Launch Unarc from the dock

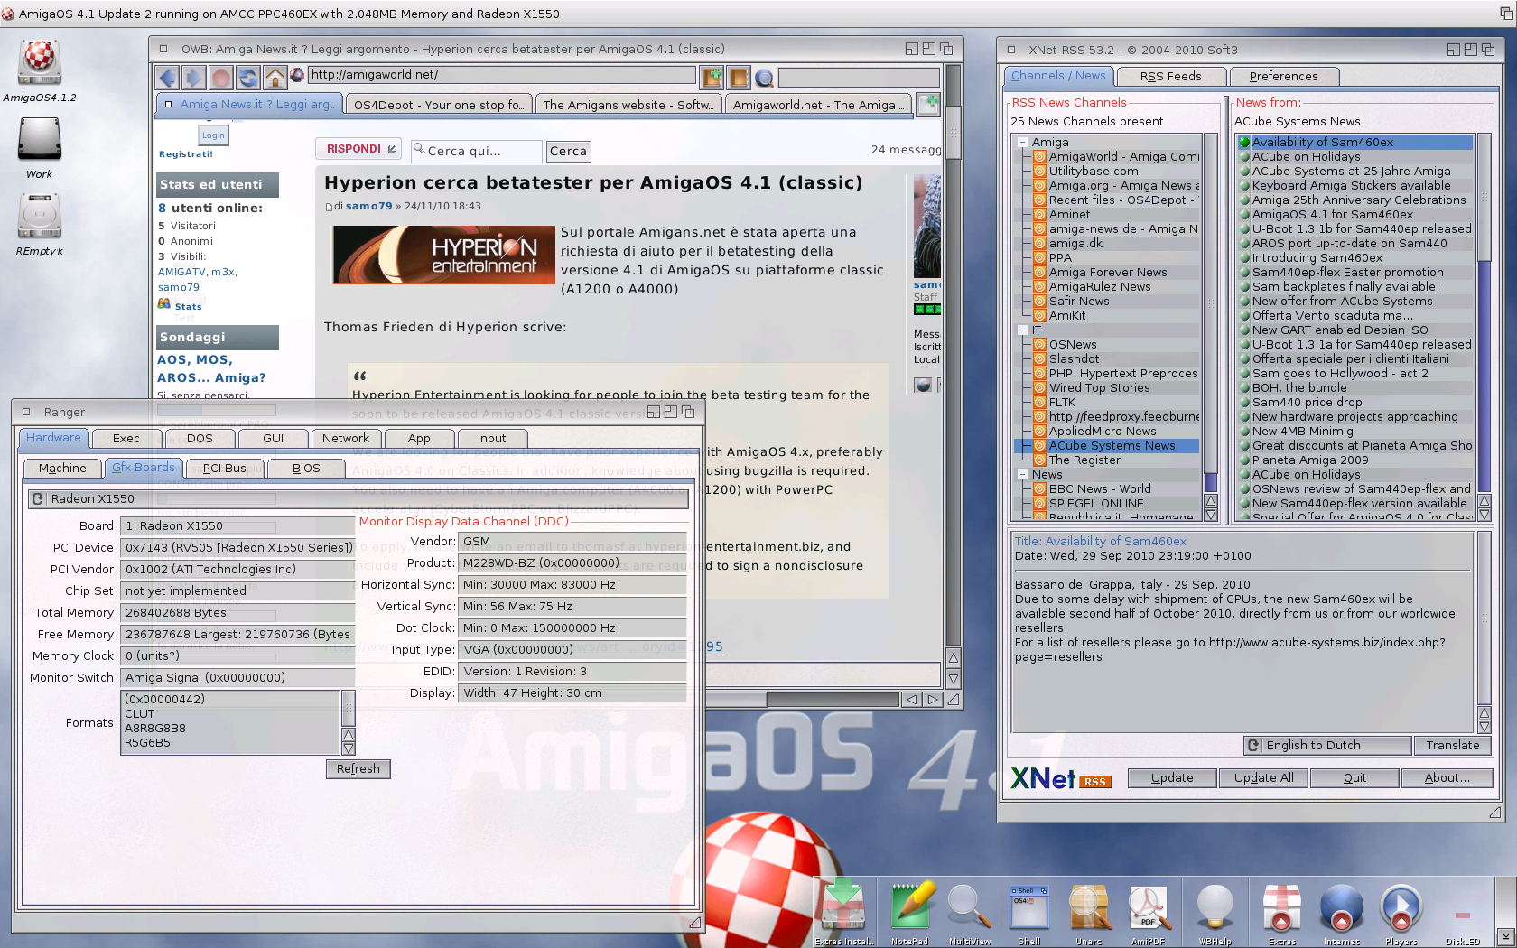click(x=1089, y=912)
